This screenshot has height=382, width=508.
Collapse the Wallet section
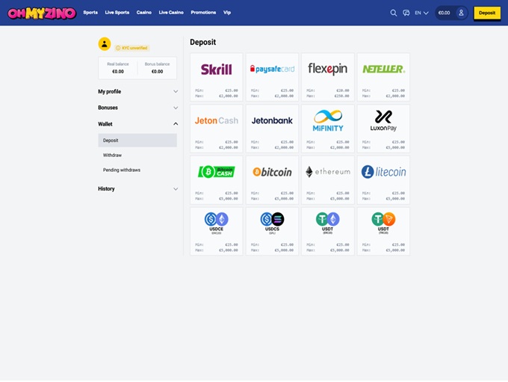coord(137,124)
